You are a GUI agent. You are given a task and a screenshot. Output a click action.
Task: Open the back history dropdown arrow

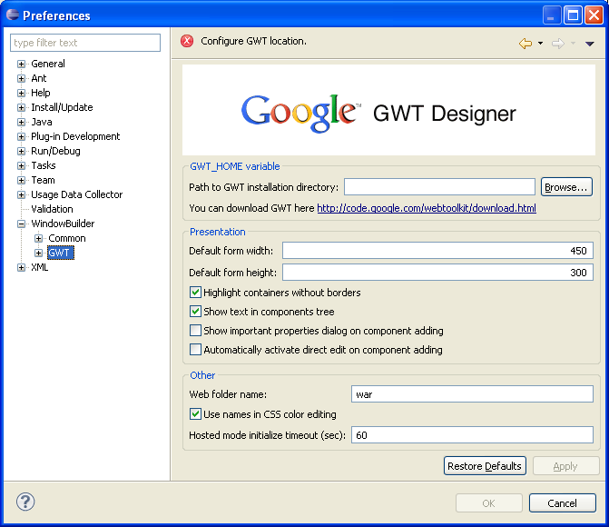pyautogui.click(x=540, y=44)
